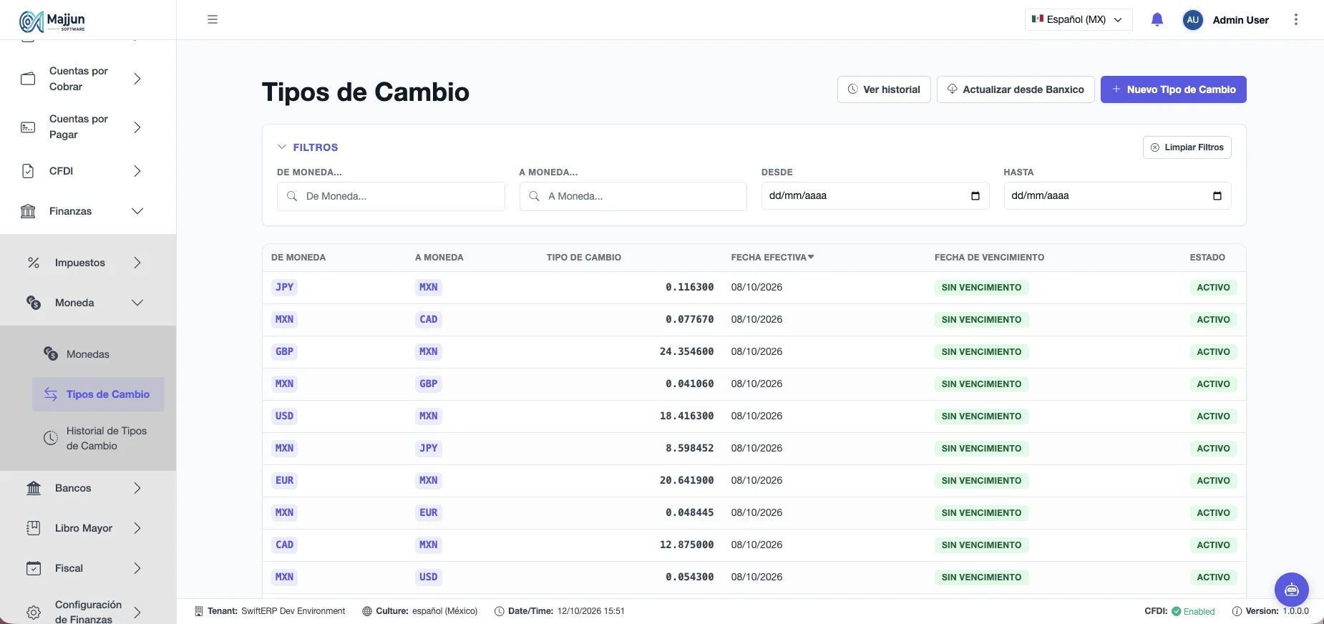Focus the De Moneda search field

pyautogui.click(x=391, y=196)
